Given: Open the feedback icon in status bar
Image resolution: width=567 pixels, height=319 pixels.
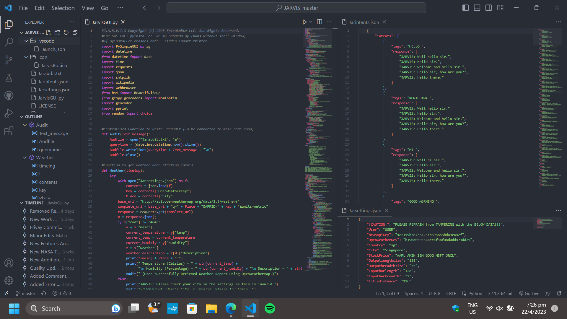Looking at the screenshot, I should pyautogui.click(x=548, y=293).
